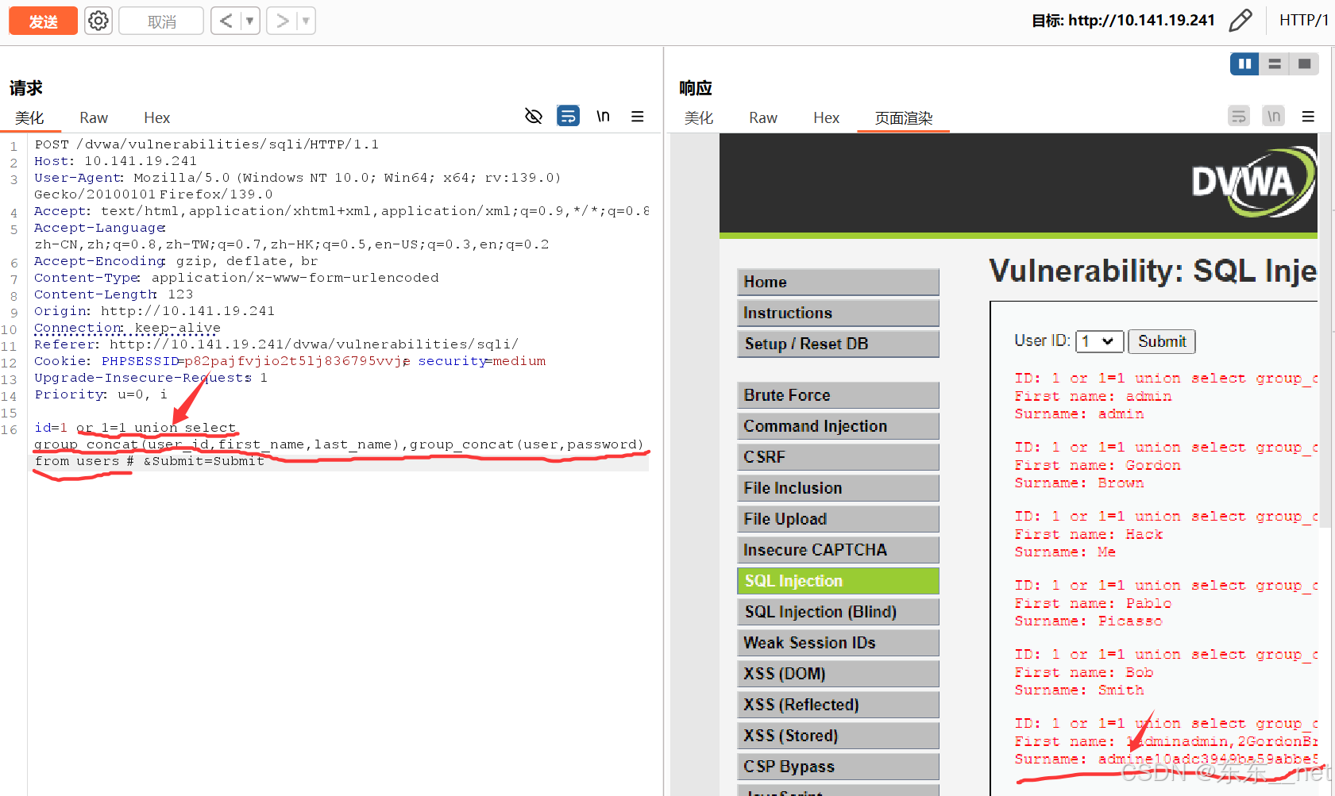Click the 'from users # &Submit=Submit' line
The image size is (1335, 796).
(149, 461)
